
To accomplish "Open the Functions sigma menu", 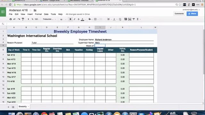I will [x=138, y=19].
